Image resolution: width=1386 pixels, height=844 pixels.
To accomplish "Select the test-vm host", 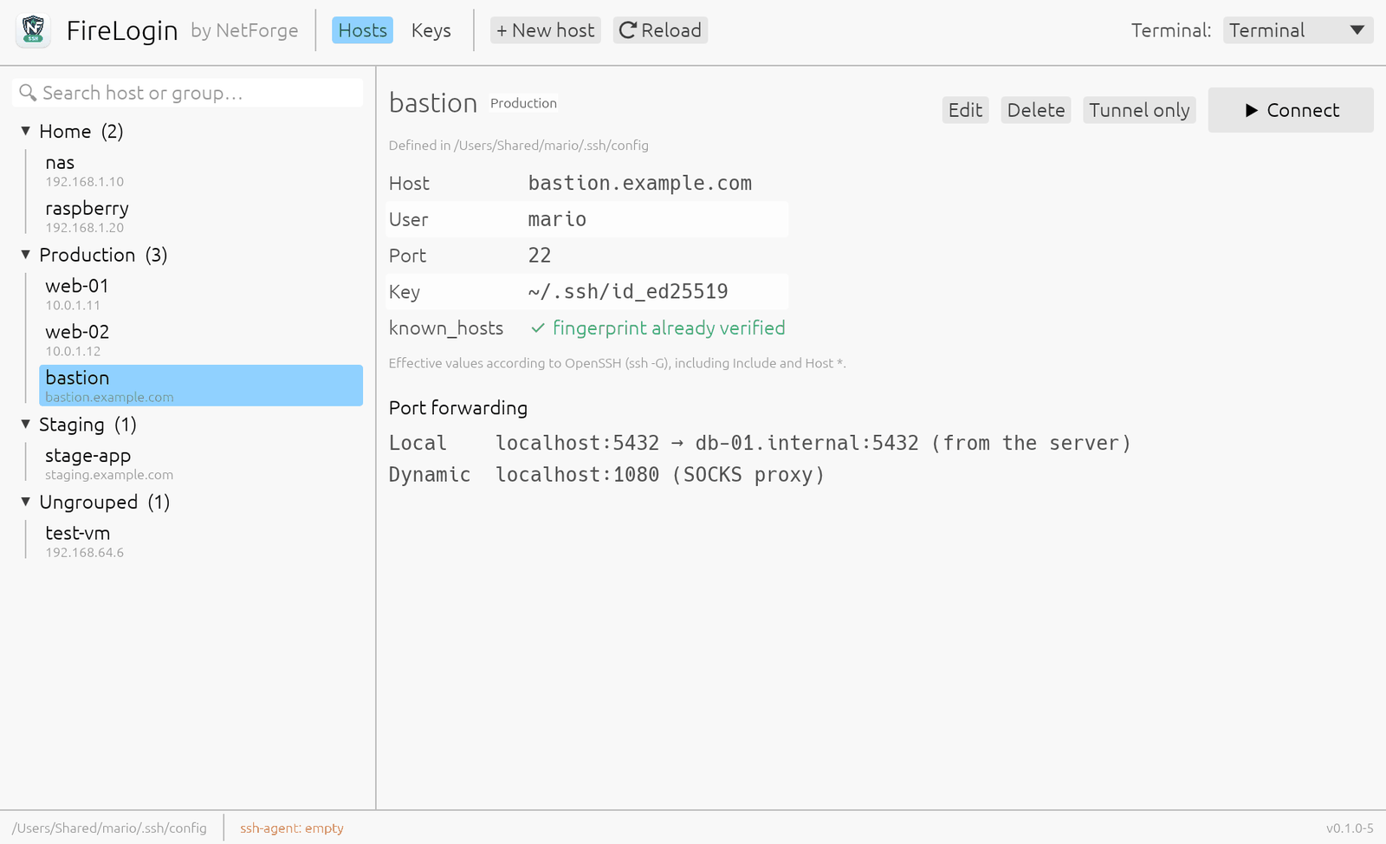I will (x=201, y=541).
